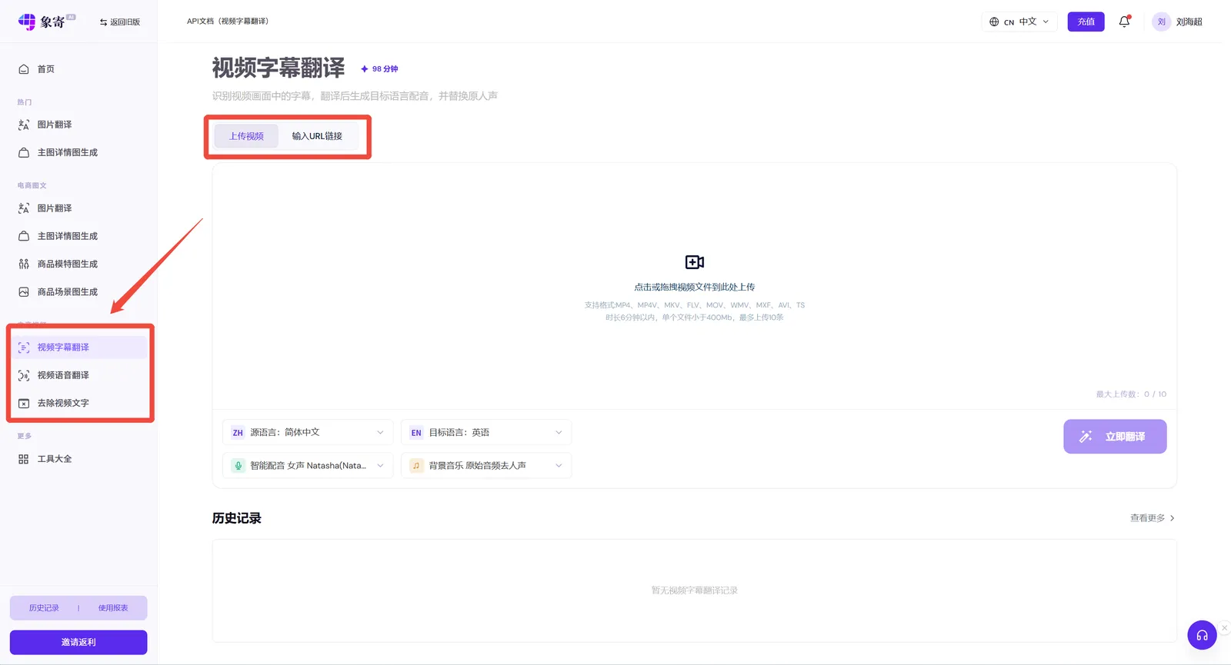Click the 邀请返利 button

pyautogui.click(x=78, y=642)
